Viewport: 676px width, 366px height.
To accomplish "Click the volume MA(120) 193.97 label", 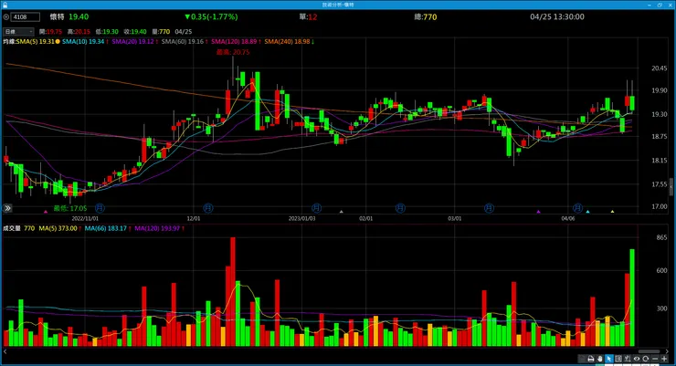I will click(157, 229).
